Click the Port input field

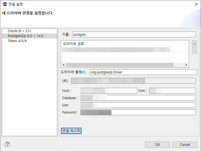pyautogui.click(x=173, y=91)
